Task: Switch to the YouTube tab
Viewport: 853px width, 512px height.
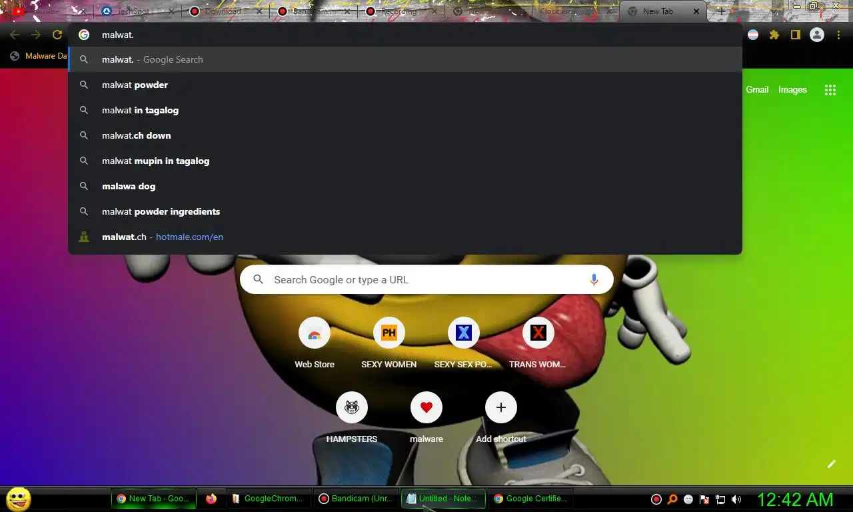Action: (45, 11)
